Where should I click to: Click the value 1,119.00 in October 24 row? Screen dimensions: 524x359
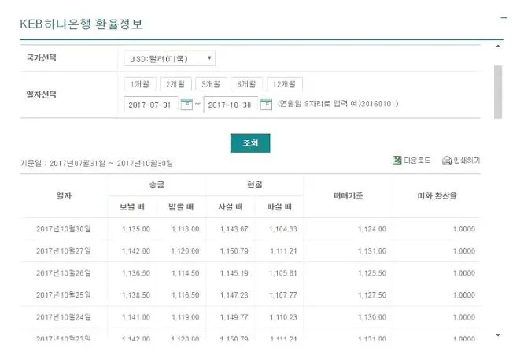[x=186, y=317]
